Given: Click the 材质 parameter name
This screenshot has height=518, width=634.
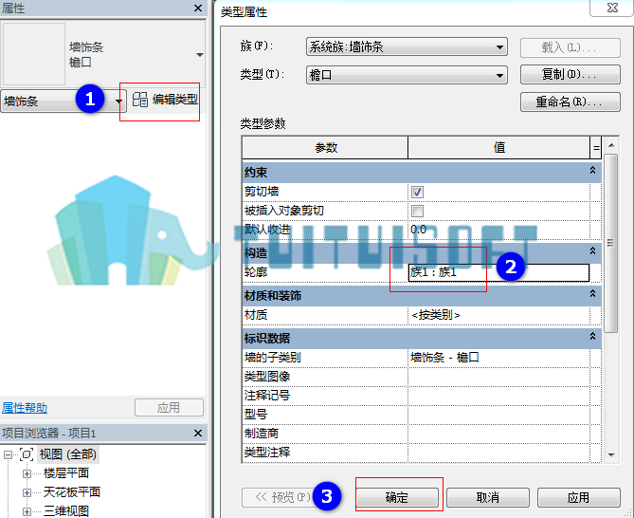Looking at the screenshot, I should pos(256,315).
